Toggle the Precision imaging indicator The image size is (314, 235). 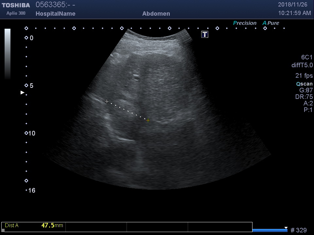pyautogui.click(x=245, y=23)
